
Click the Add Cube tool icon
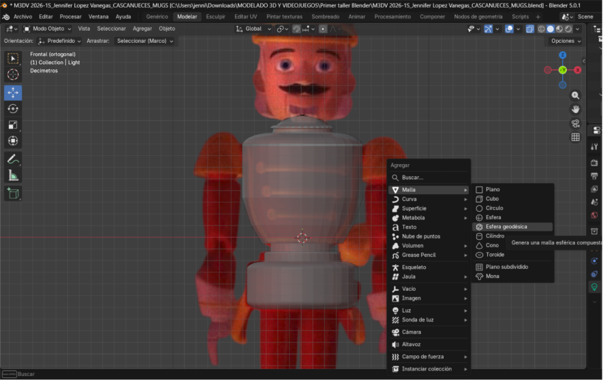(x=13, y=193)
